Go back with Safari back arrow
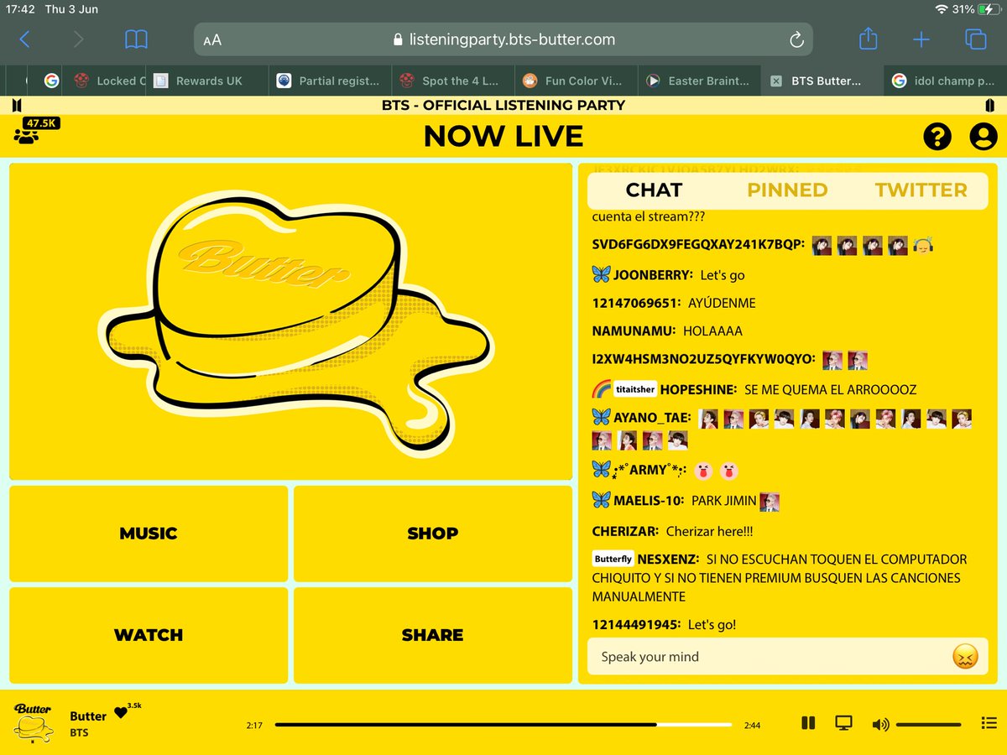Image resolution: width=1007 pixels, height=755 pixels. point(24,39)
